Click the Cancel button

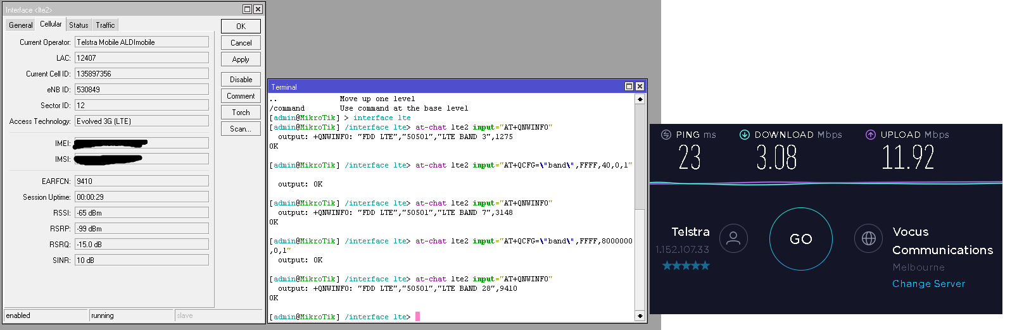pos(241,42)
